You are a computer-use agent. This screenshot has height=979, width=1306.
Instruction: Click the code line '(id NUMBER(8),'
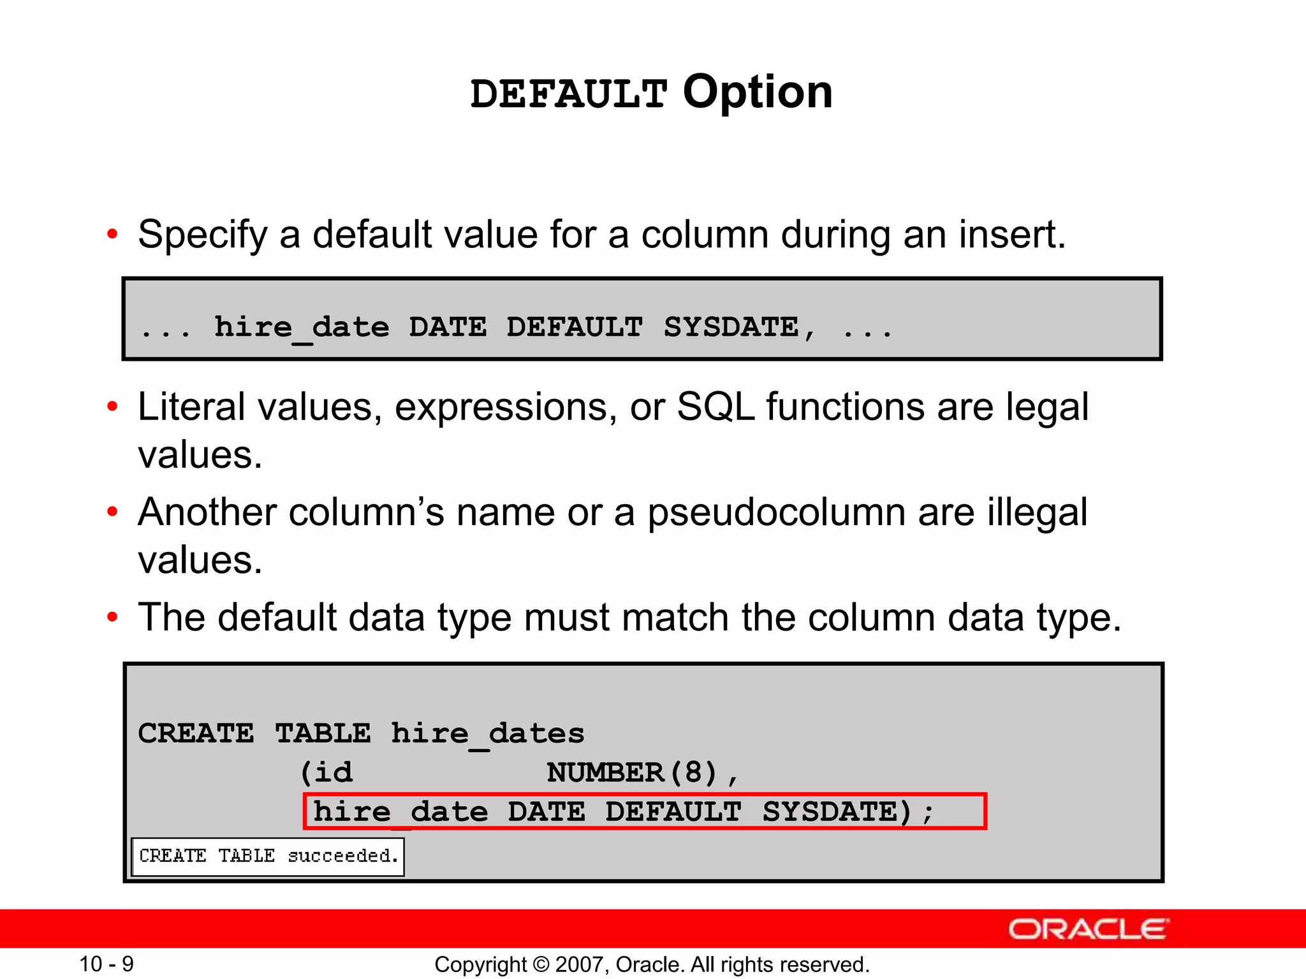tap(519, 773)
